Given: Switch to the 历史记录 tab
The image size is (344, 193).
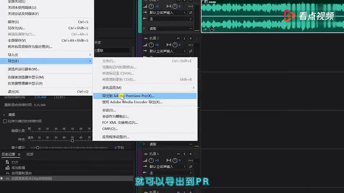Looking at the screenshot, I should coord(8,154).
